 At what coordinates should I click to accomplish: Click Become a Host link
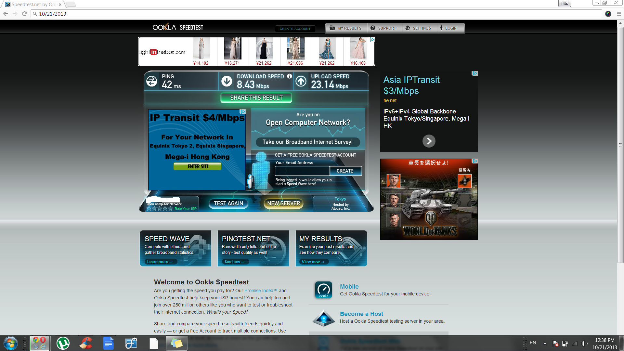[361, 314]
